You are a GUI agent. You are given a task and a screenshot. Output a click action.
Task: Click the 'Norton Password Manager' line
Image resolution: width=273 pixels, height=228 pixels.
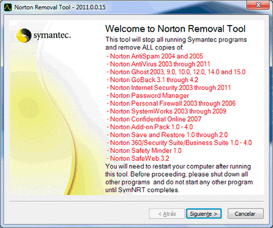pos(147,95)
